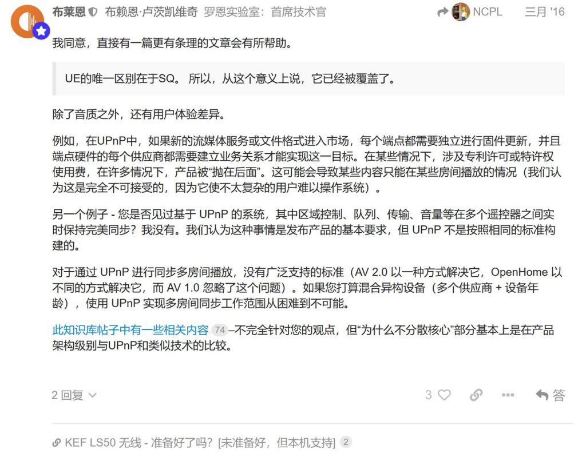Show more actions via the ellipsis icon
This screenshot has width=586, height=465.
tap(508, 395)
